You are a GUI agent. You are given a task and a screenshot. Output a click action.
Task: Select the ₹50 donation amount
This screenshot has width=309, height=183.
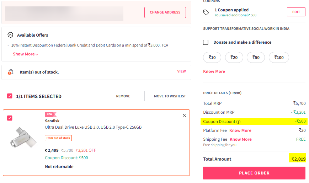coord(256,57)
